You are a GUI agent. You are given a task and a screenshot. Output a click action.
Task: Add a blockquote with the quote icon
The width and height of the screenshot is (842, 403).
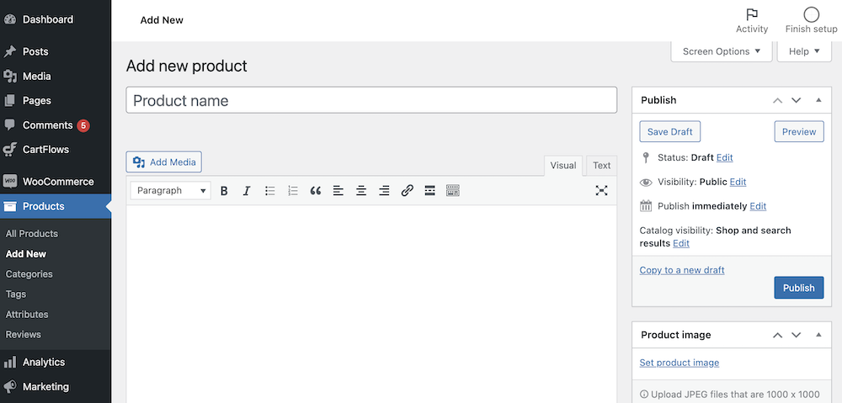(316, 191)
